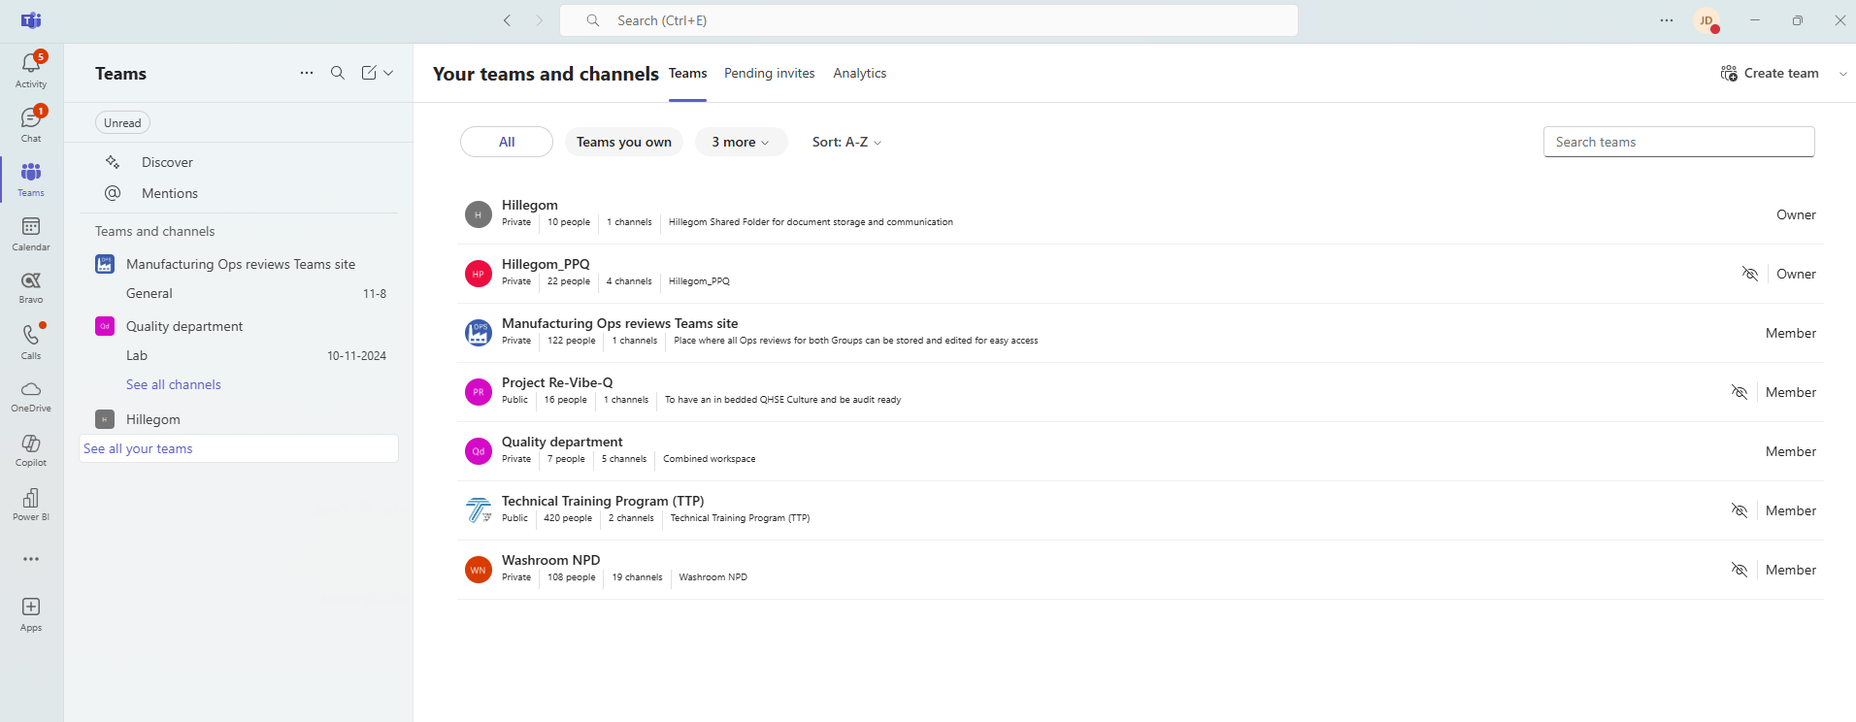Image resolution: width=1856 pixels, height=722 pixels.
Task: Open the Sort: A-Z dropdown
Action: 846,142
